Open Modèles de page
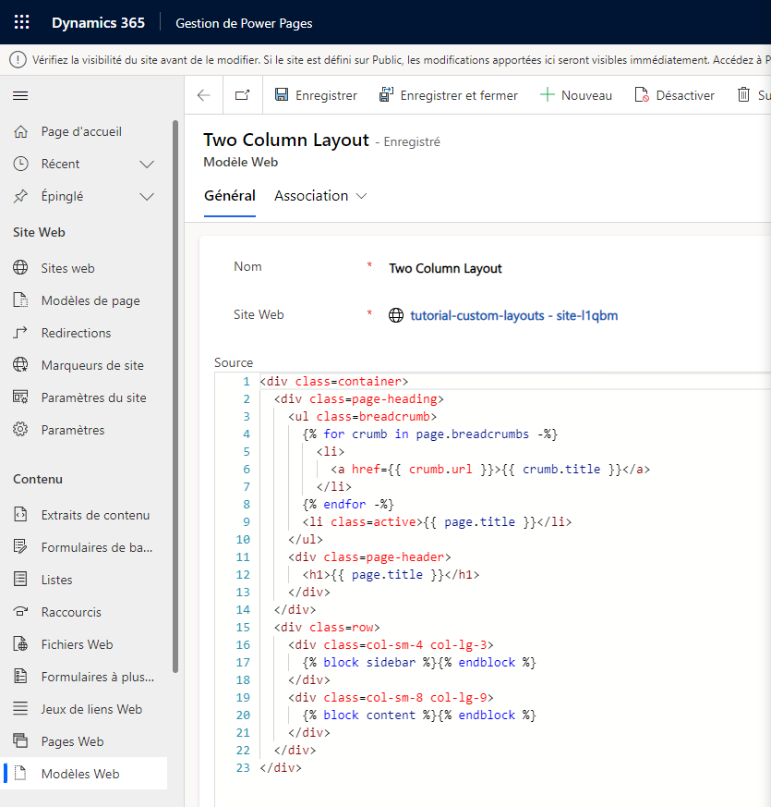The width and height of the screenshot is (771, 807). (x=90, y=300)
